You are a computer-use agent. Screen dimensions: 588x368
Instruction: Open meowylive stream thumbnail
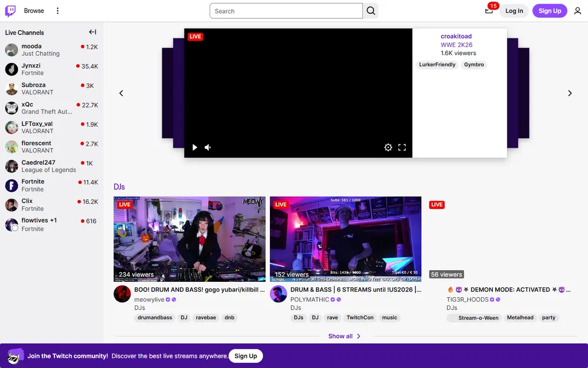click(x=189, y=239)
